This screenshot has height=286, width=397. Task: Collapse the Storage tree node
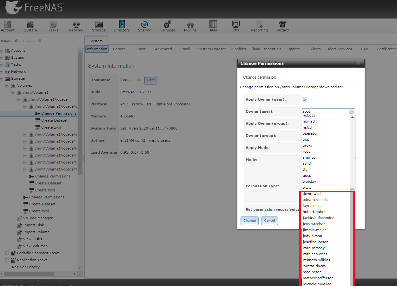click(1, 78)
